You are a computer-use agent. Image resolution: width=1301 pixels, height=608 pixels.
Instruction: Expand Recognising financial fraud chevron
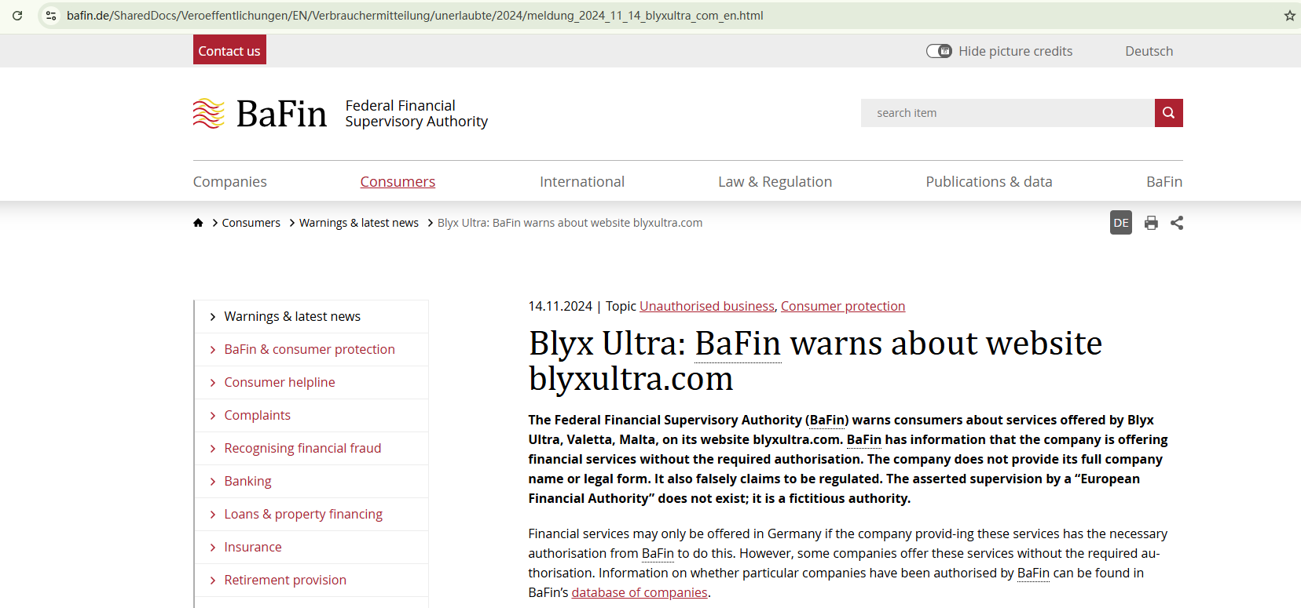tap(212, 449)
